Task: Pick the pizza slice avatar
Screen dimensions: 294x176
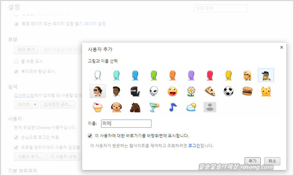Action: 210,91
